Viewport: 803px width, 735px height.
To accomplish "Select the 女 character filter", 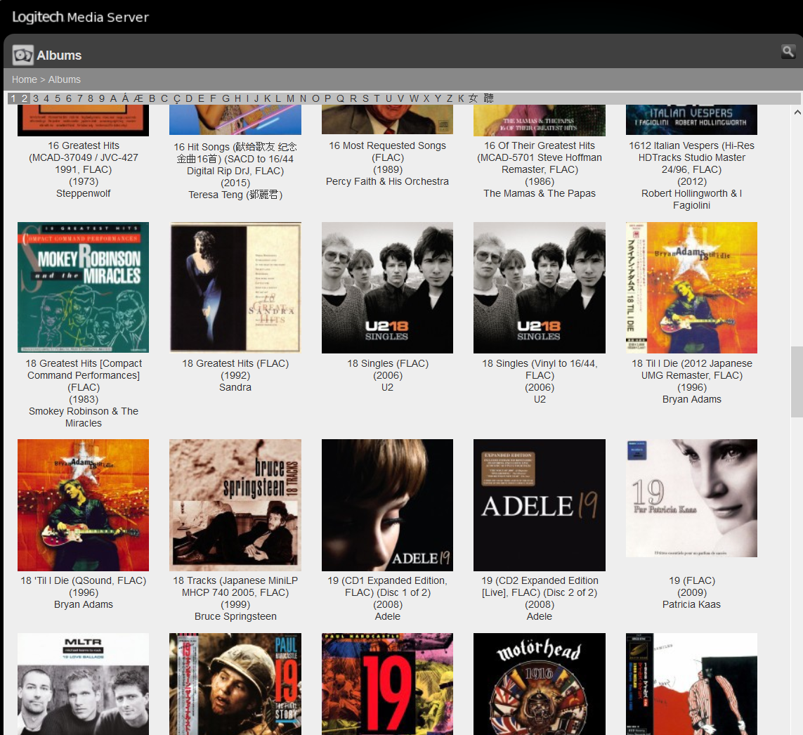I will 473,98.
